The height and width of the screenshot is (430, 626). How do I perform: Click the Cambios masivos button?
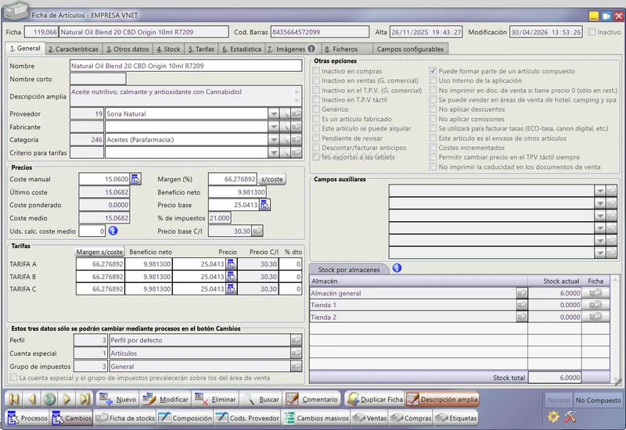(x=315, y=418)
